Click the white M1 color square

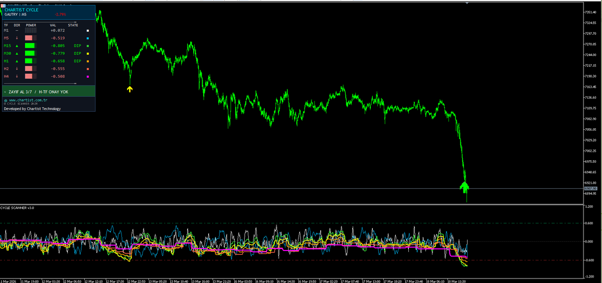(88, 31)
